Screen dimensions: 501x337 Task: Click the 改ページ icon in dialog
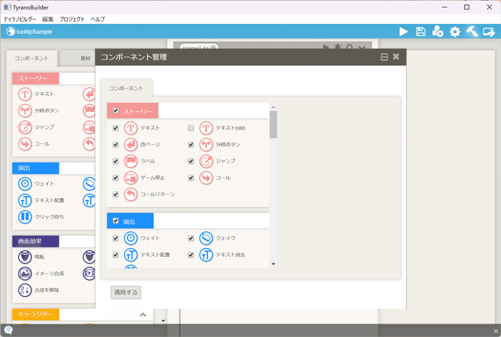coord(131,145)
